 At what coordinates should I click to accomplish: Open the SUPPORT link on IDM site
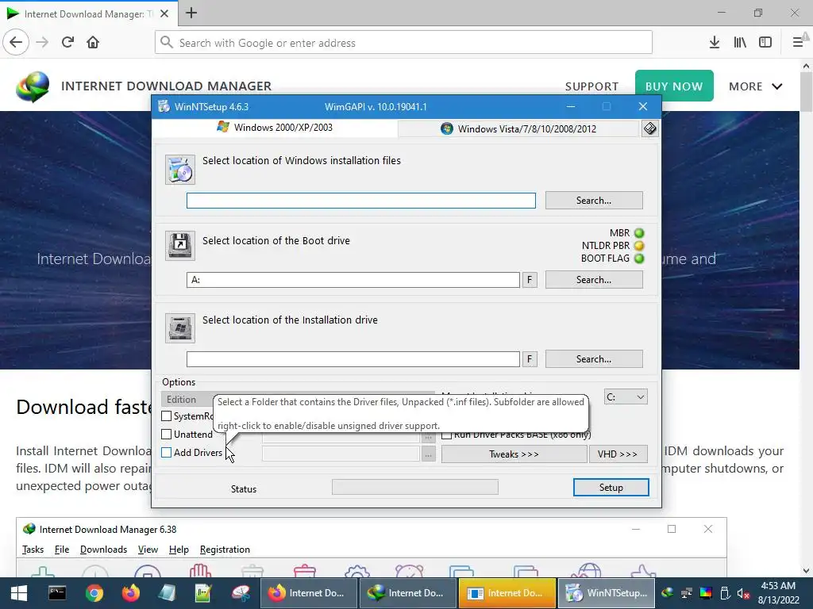[x=591, y=86]
